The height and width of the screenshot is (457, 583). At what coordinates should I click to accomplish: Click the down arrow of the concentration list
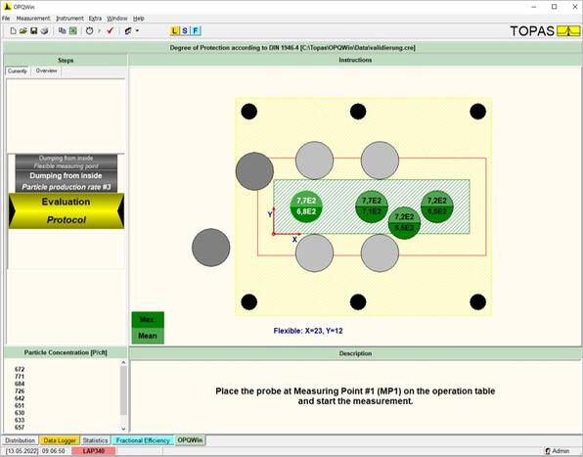[123, 429]
